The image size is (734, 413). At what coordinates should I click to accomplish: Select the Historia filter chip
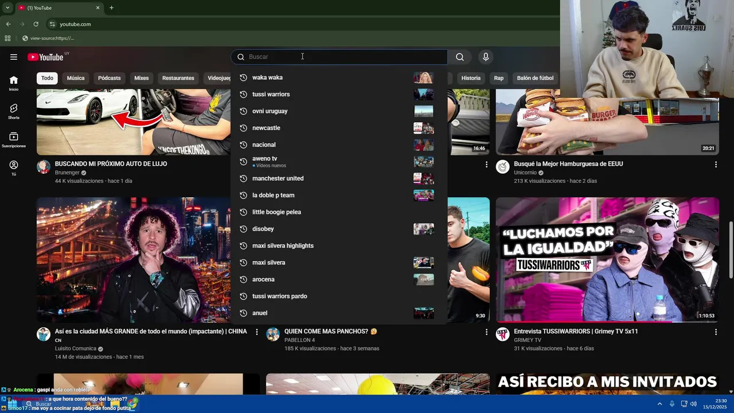click(471, 78)
